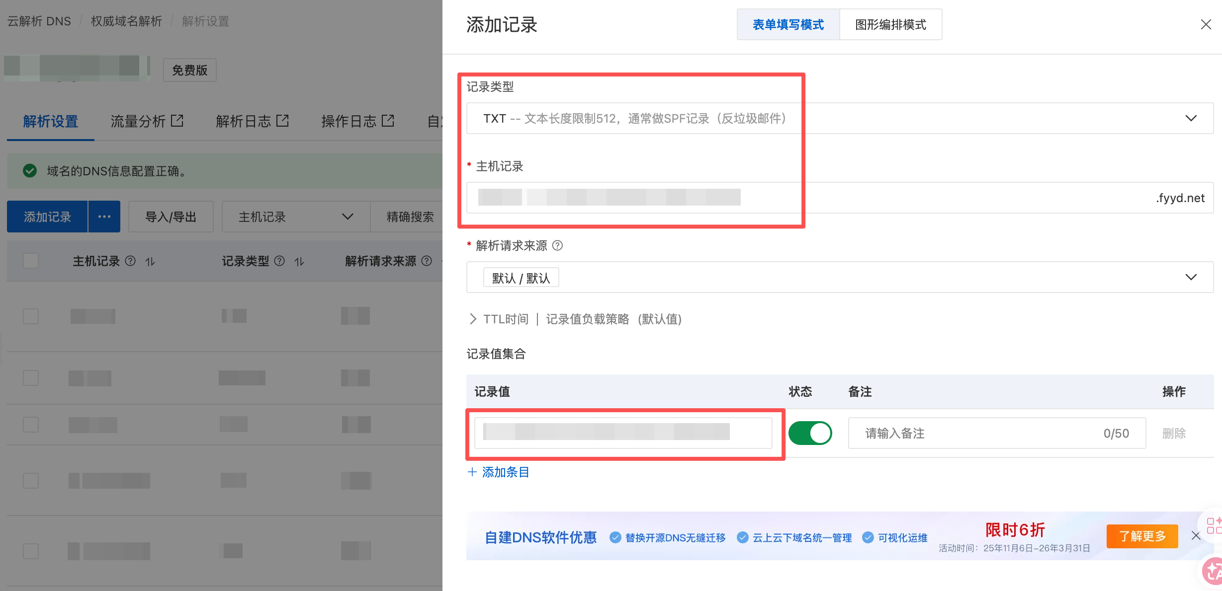Viewport: 1222px width, 591px height.
Task: Click 删除 for the record entry
Action: [x=1174, y=433]
